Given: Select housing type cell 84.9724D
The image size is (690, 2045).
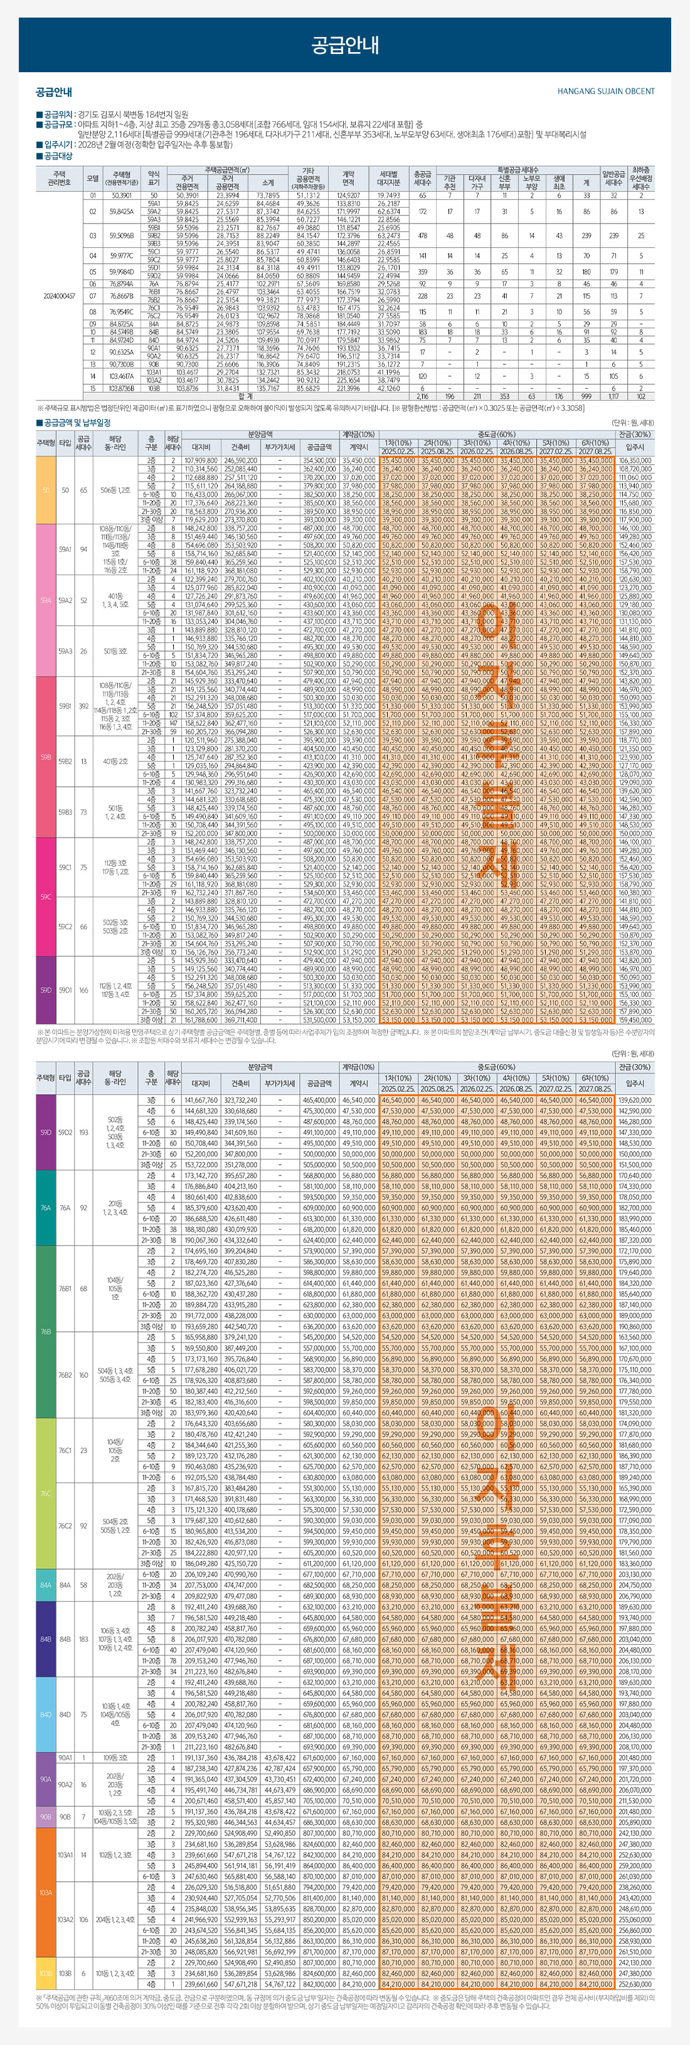Looking at the screenshot, I should tap(121, 339).
